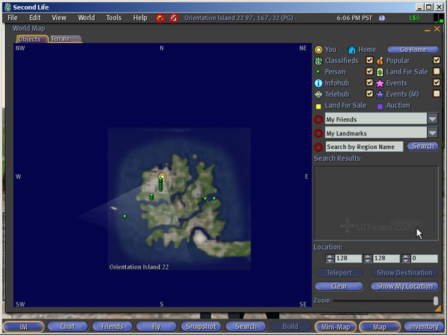Click the Events (M) blue star icon
Screen dimensions: 447x335
click(x=380, y=95)
